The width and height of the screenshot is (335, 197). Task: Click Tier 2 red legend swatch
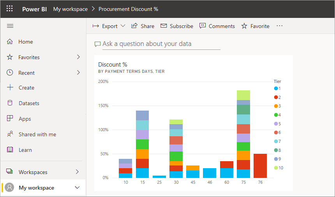coord(276,97)
